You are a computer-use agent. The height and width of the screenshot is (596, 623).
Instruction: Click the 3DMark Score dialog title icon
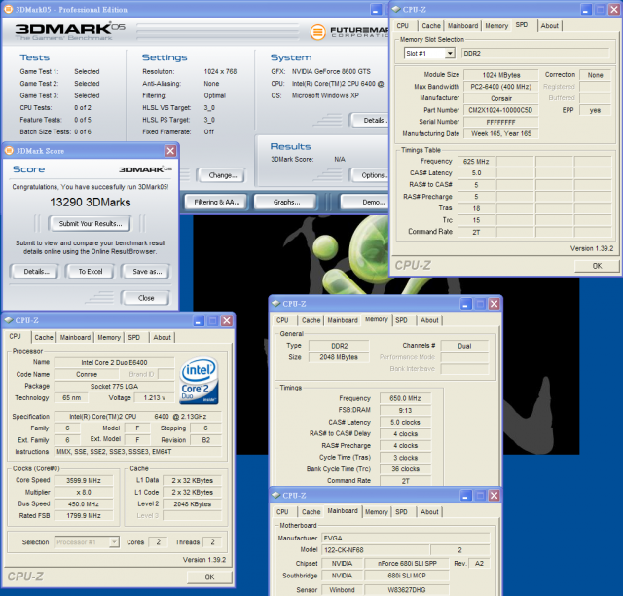(x=9, y=151)
